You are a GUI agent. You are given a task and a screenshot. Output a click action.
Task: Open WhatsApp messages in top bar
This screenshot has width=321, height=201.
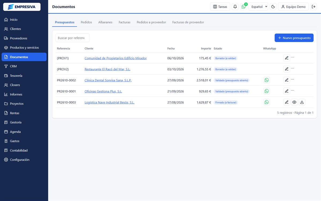click(243, 7)
